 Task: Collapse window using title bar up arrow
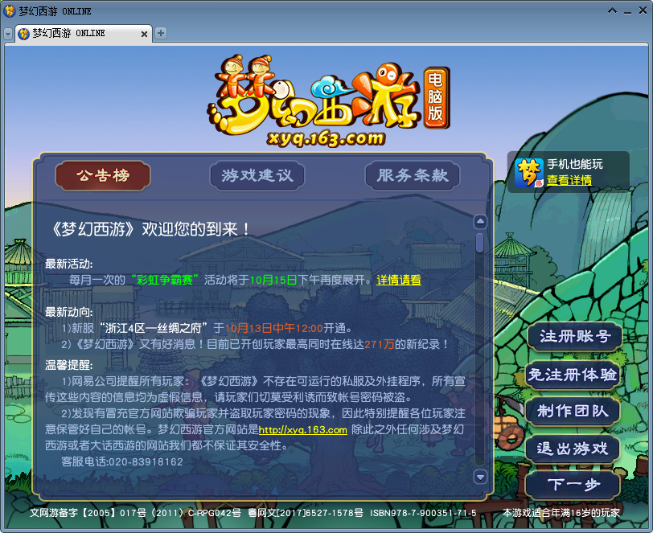612,10
